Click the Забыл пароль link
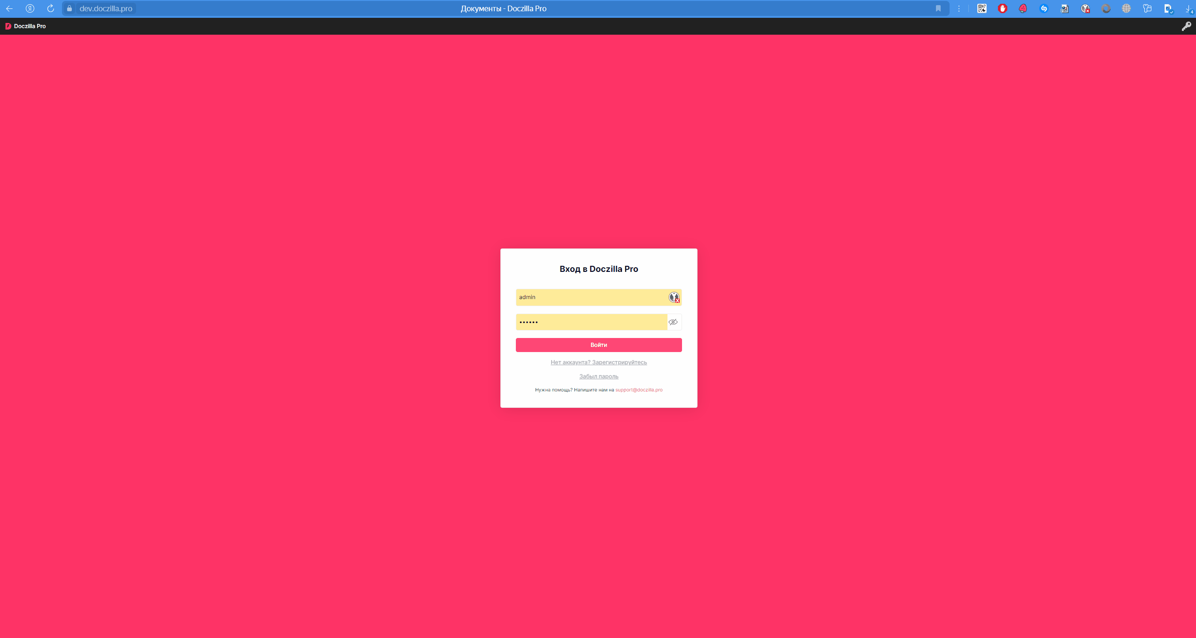Viewport: 1196px width, 638px height. coord(598,376)
